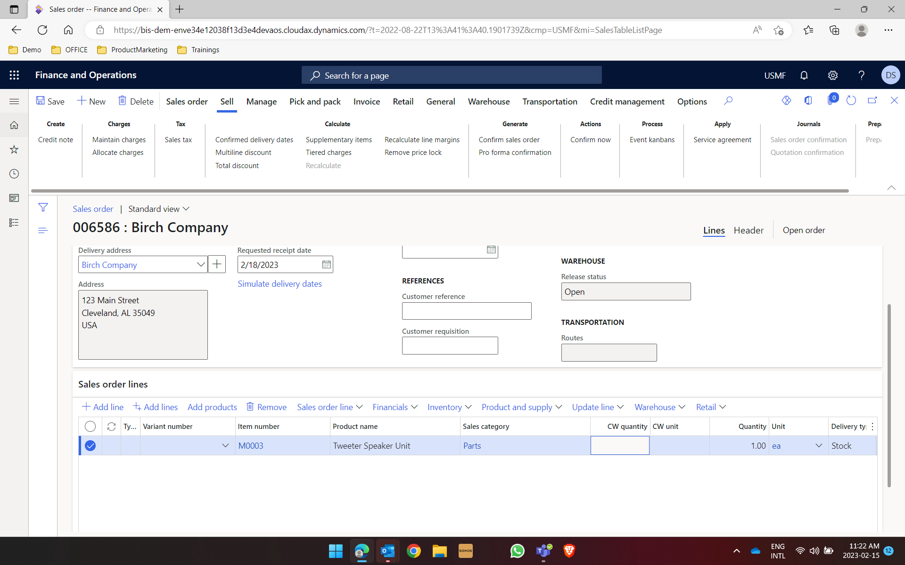This screenshot has width=905, height=565.
Task: Add new delivery address plus button
Action: pos(217,264)
